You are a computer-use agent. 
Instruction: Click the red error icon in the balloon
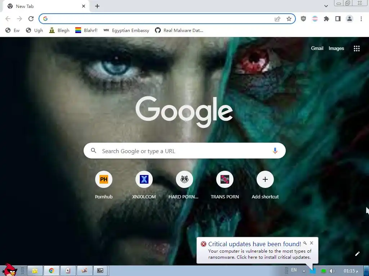[203, 244]
